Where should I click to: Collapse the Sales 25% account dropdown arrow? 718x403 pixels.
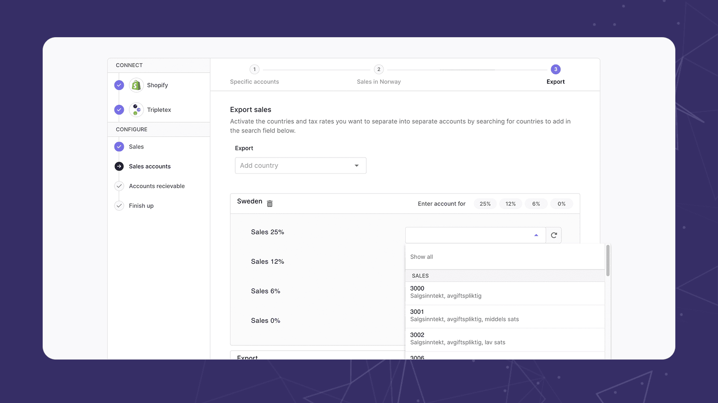pyautogui.click(x=536, y=235)
